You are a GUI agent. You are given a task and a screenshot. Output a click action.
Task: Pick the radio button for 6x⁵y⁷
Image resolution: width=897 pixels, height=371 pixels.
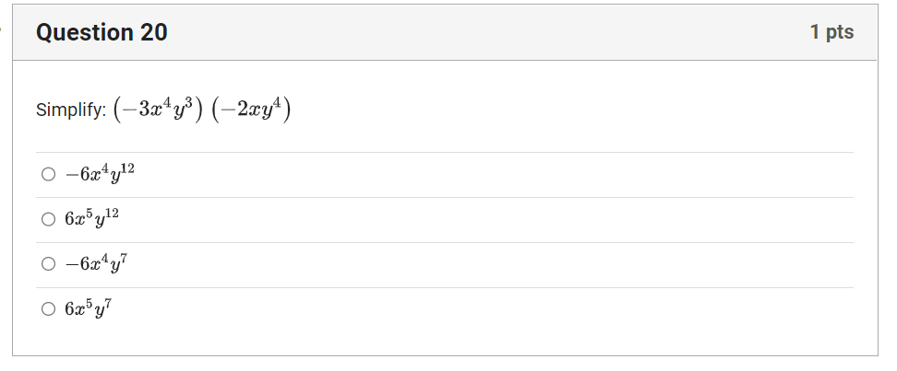49,308
